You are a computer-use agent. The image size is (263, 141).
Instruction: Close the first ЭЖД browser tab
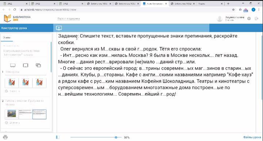click(x=27, y=4)
